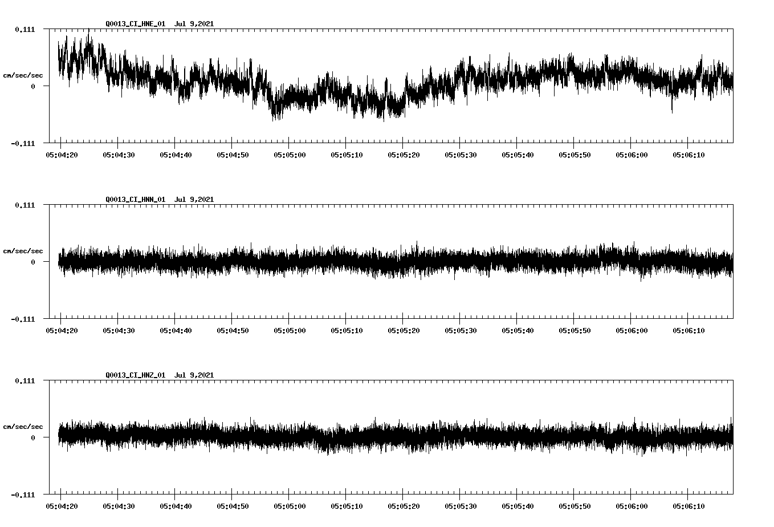Click the HNE plot -0.111 lower axis value
The height and width of the screenshot is (527, 774).
[x=23, y=143]
